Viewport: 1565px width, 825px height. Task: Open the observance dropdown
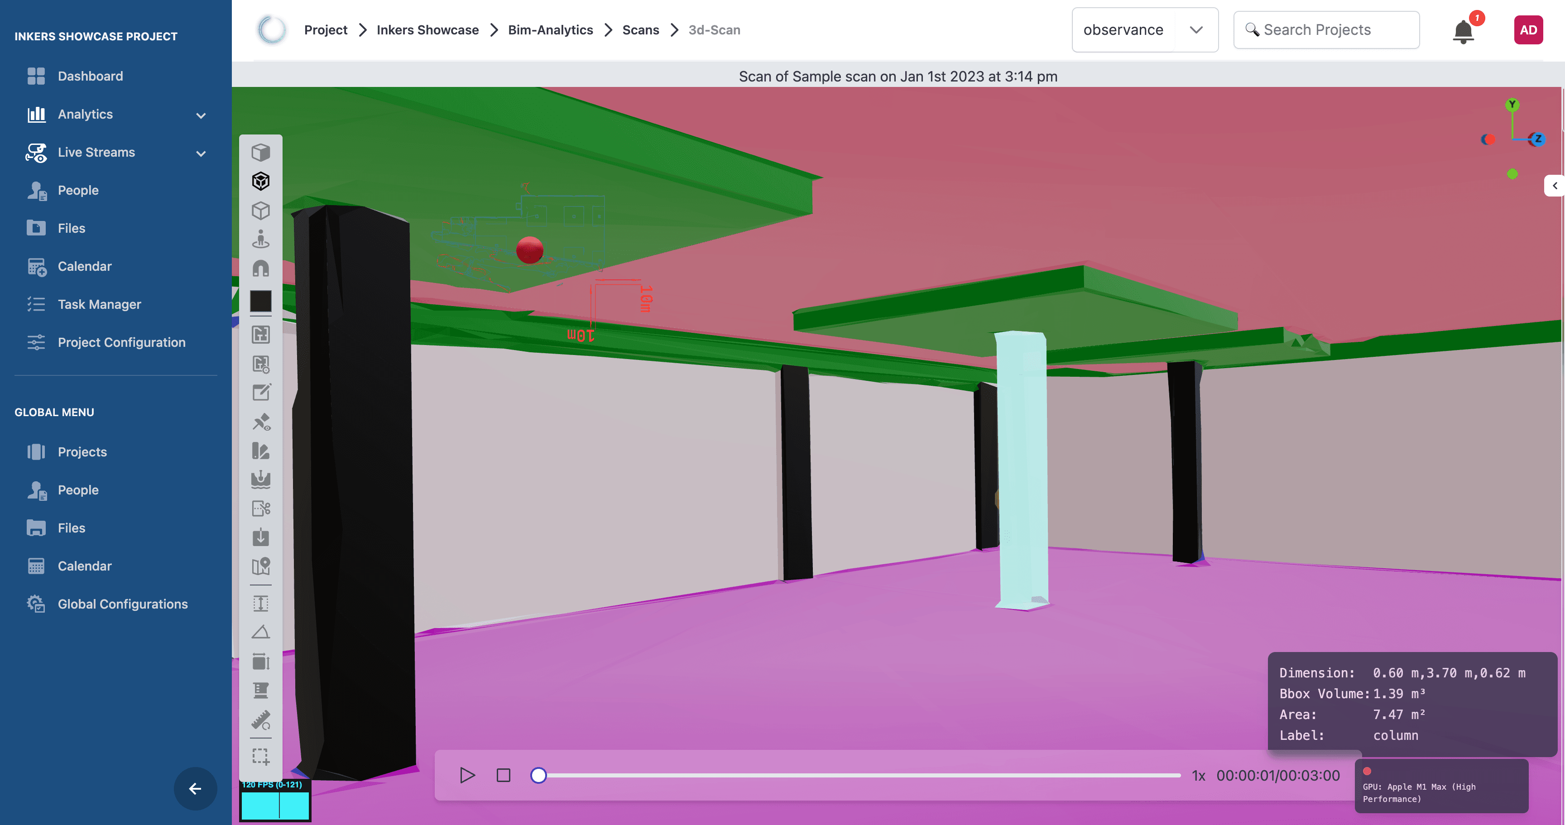pos(1144,30)
